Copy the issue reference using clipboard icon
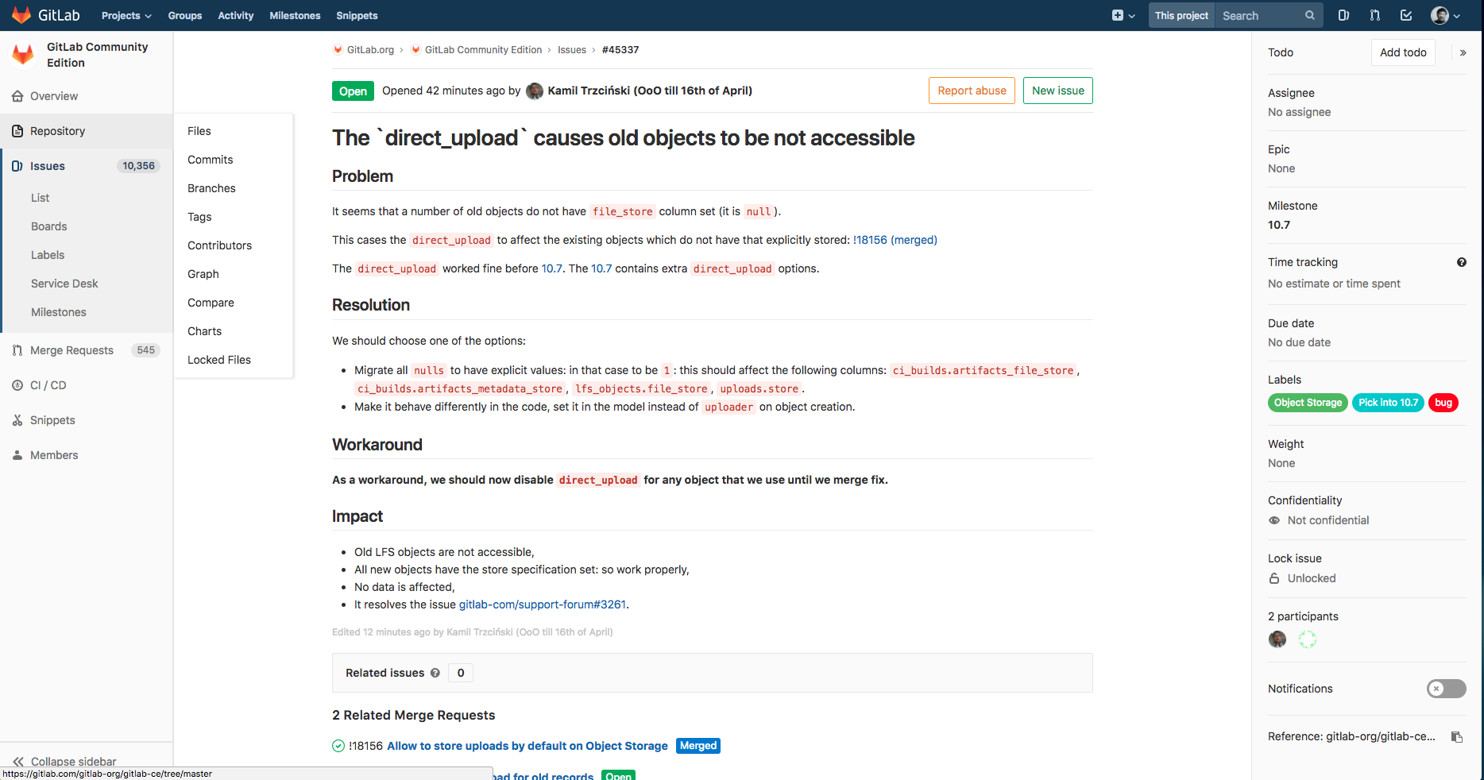 pos(1457,736)
